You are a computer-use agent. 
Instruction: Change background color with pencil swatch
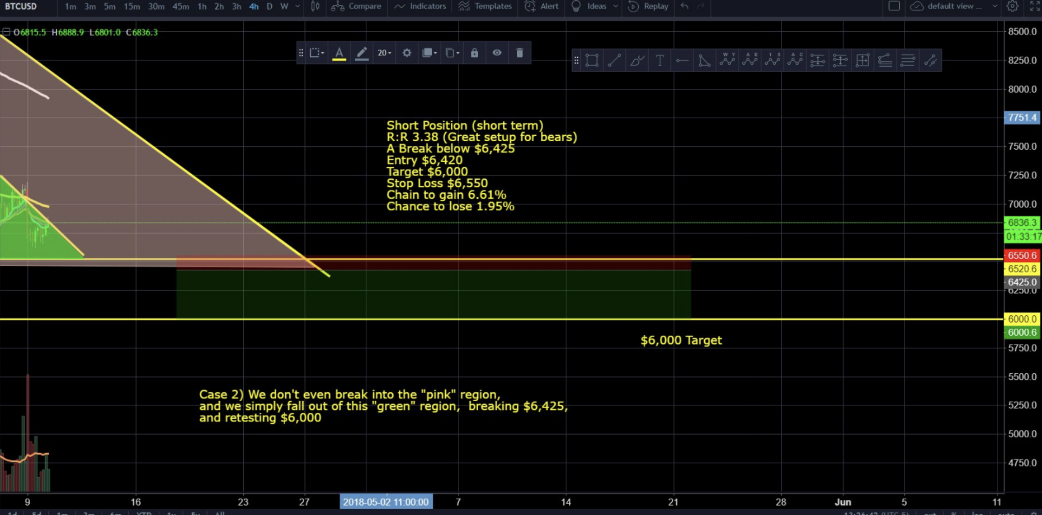361,53
